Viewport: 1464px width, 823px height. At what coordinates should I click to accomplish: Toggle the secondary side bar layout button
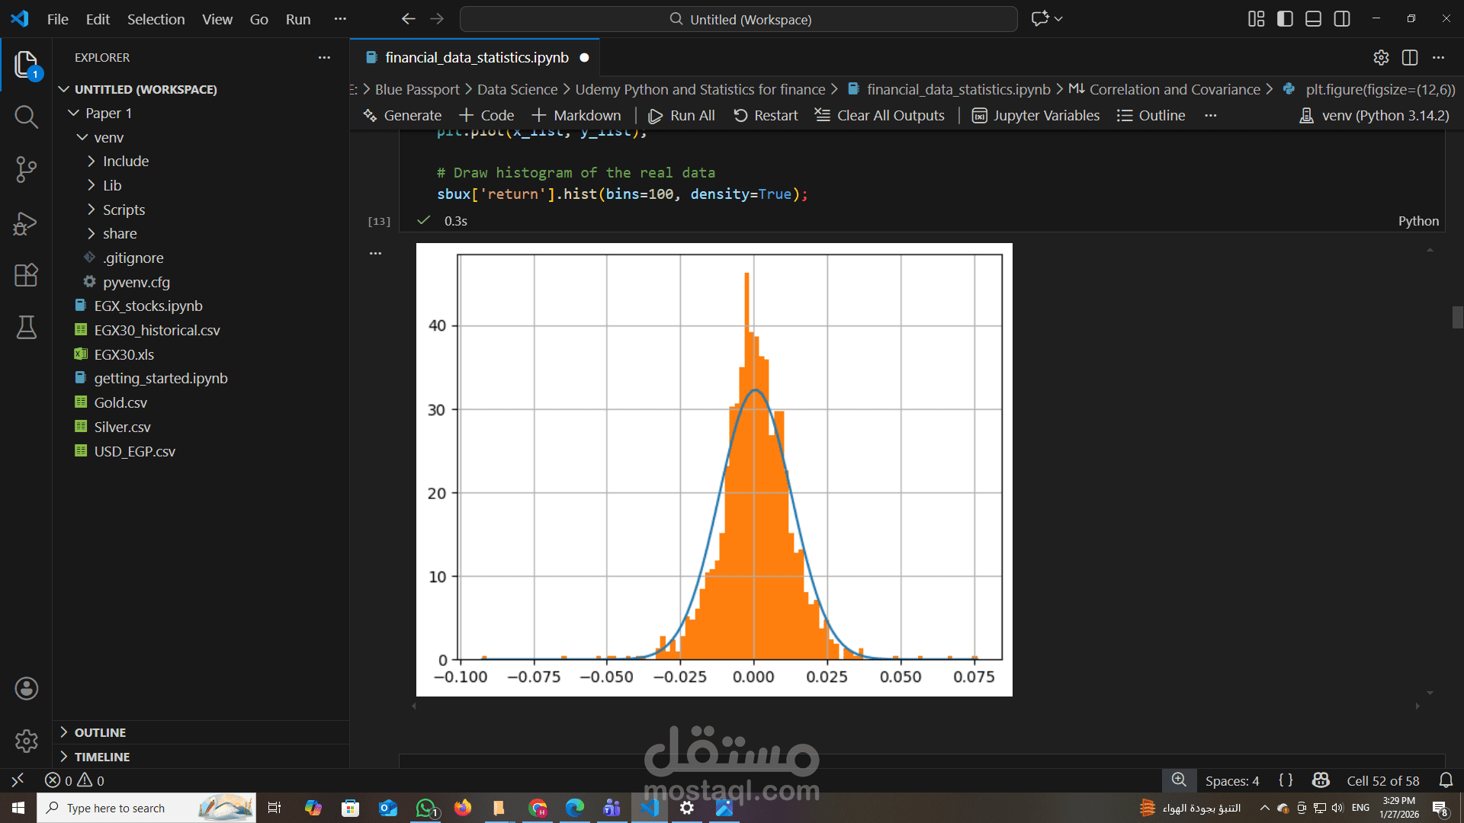click(x=1342, y=19)
